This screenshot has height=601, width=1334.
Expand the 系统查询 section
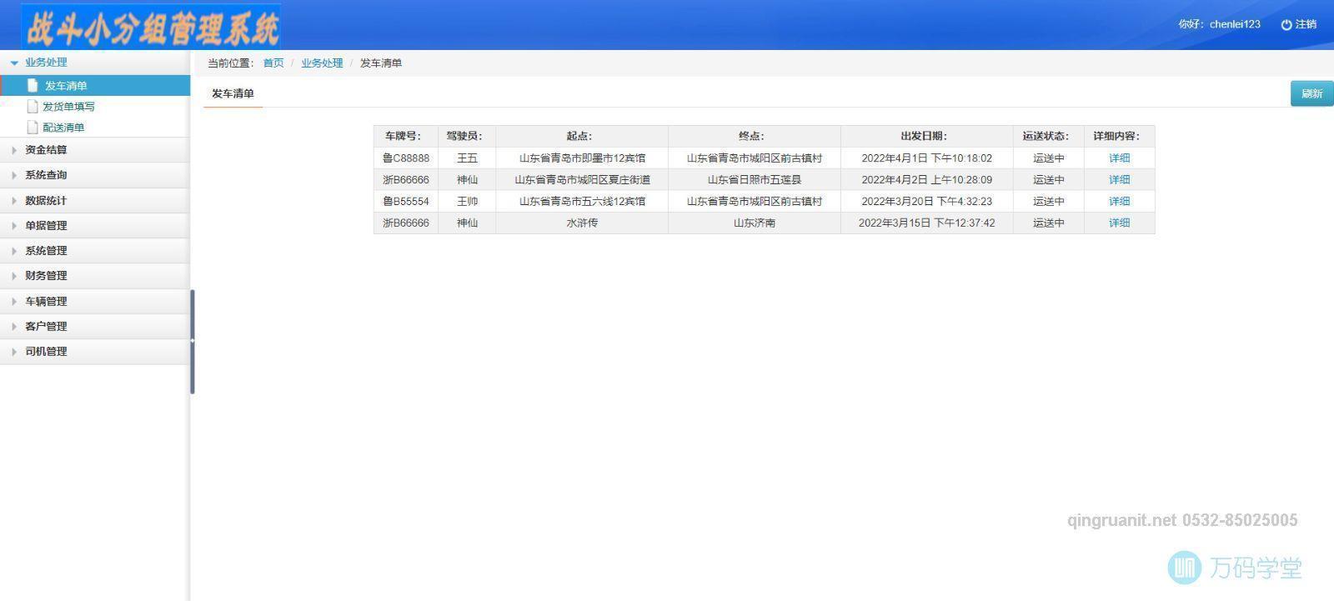[95, 175]
